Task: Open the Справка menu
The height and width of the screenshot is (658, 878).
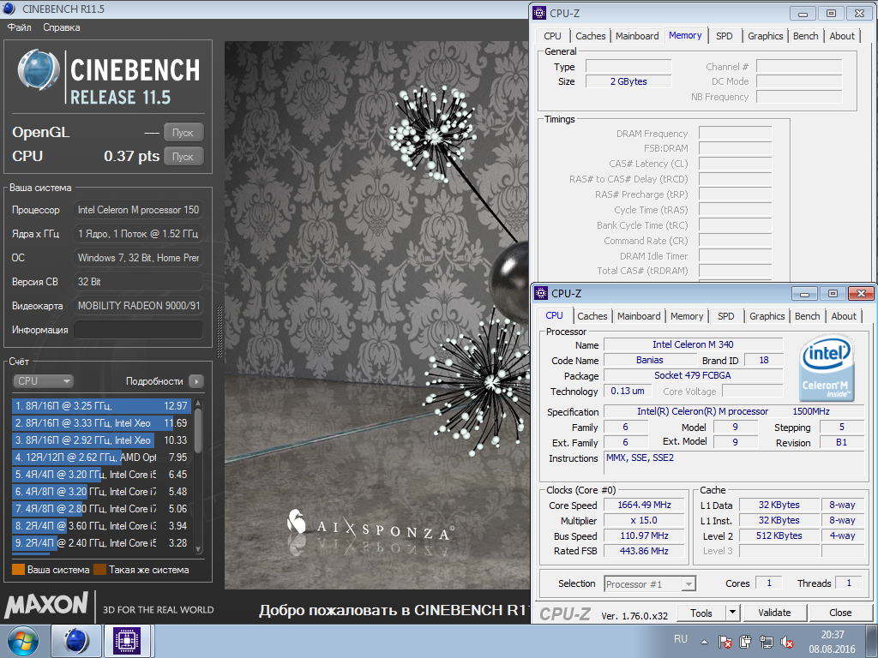Action: pyautogui.click(x=62, y=27)
